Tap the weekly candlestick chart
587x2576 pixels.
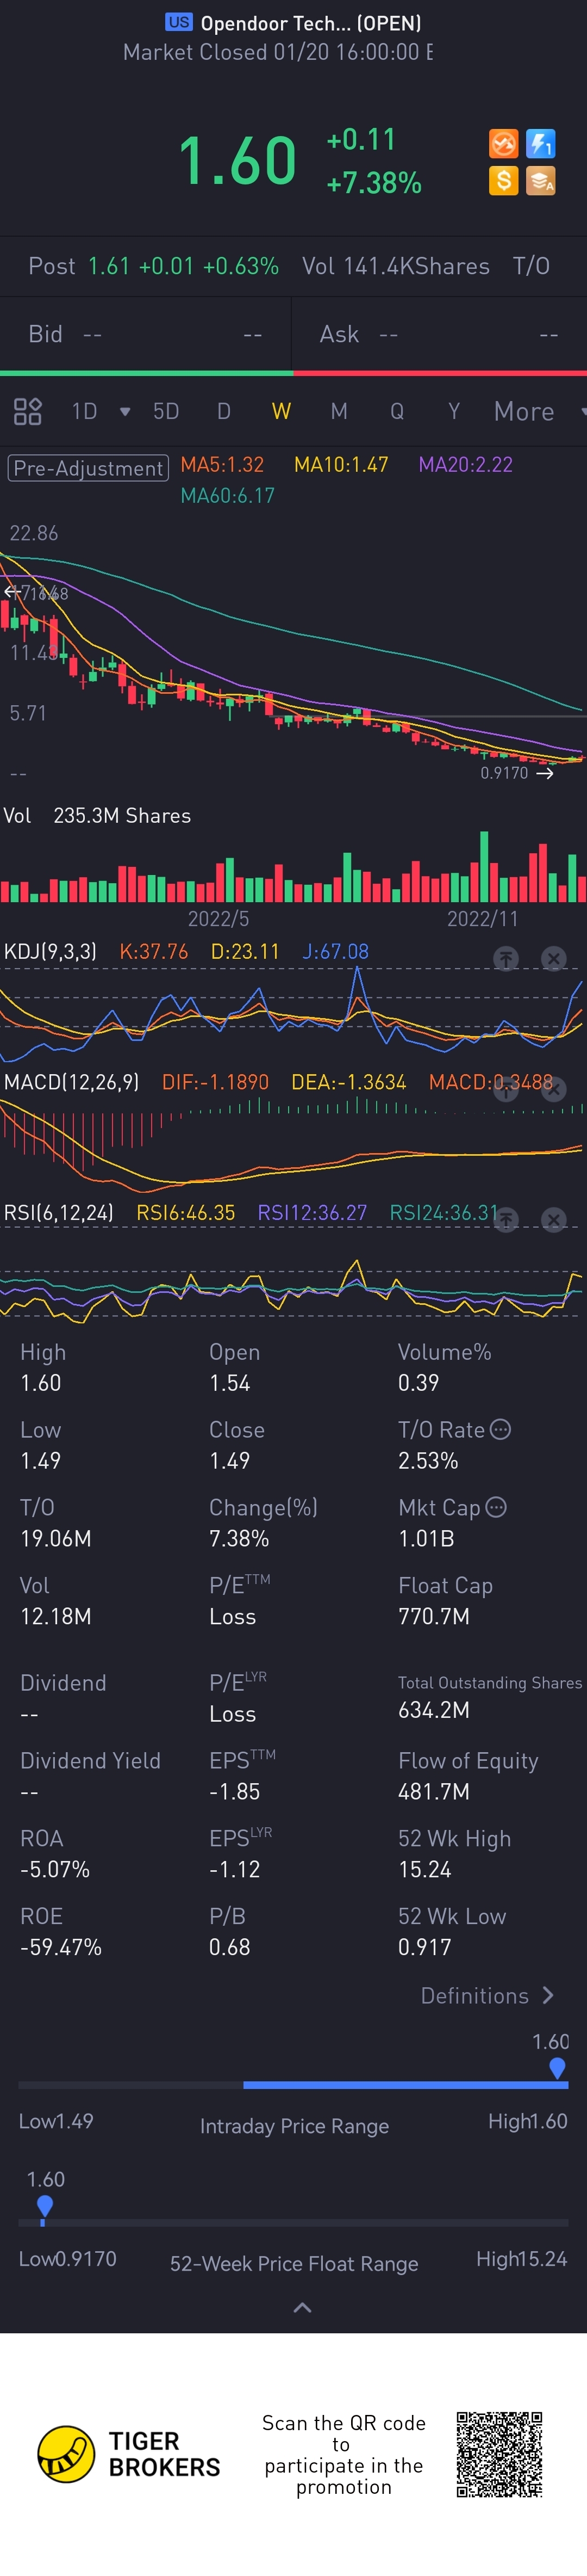pos(293,655)
